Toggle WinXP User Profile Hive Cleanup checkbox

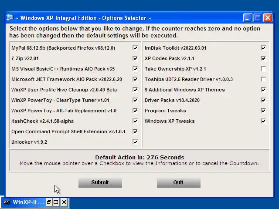(135, 90)
